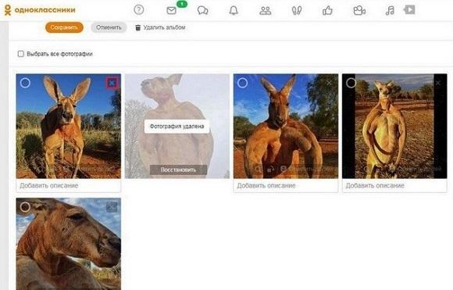The height and width of the screenshot is (290, 453).
Task: Open events thumbs-up icon
Action: pyautogui.click(x=327, y=11)
